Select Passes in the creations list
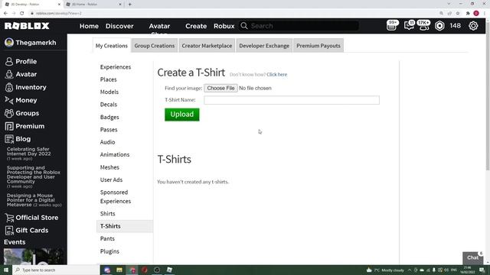This screenshot has width=490, height=275. coord(109,130)
